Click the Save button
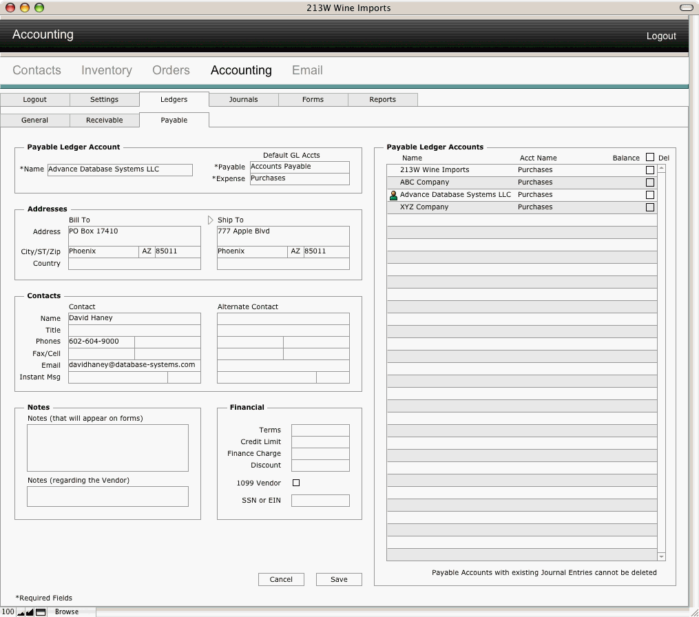This screenshot has height=617, width=699. pyautogui.click(x=339, y=579)
